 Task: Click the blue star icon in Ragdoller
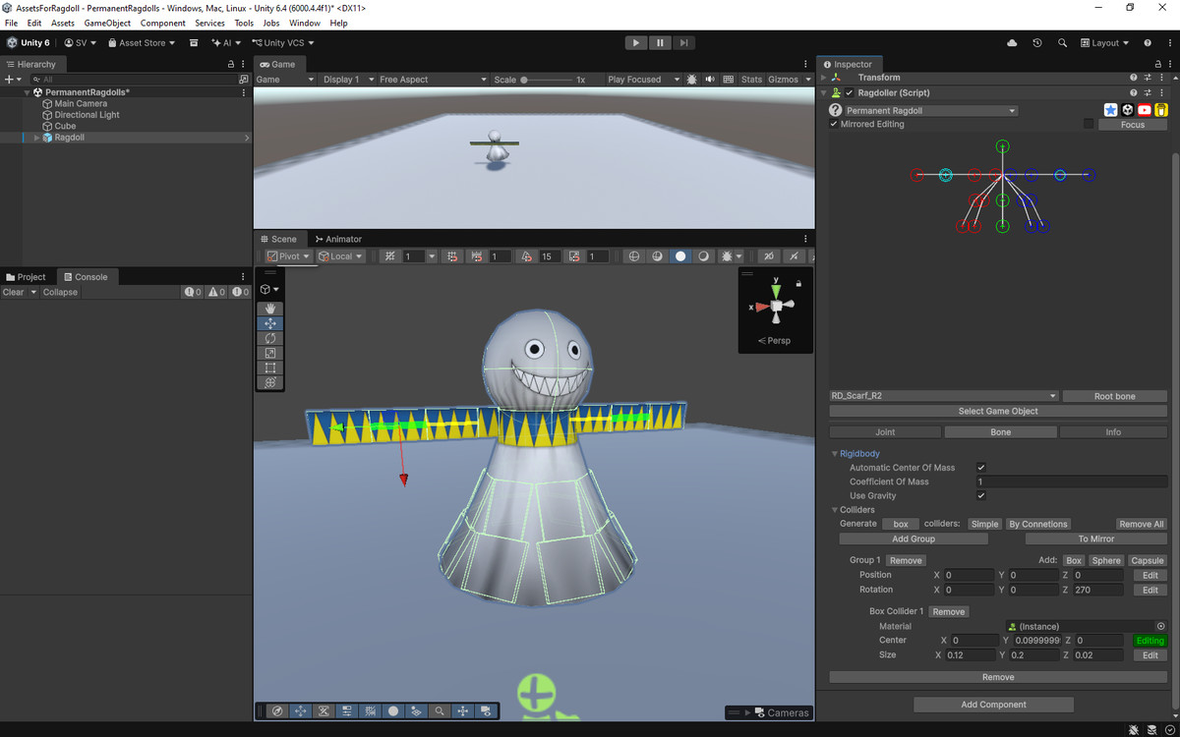click(1111, 111)
